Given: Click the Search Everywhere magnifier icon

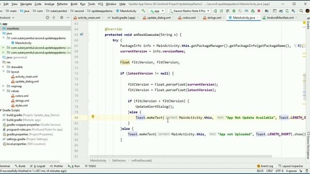Looking at the screenshot, I should click(x=301, y=11).
